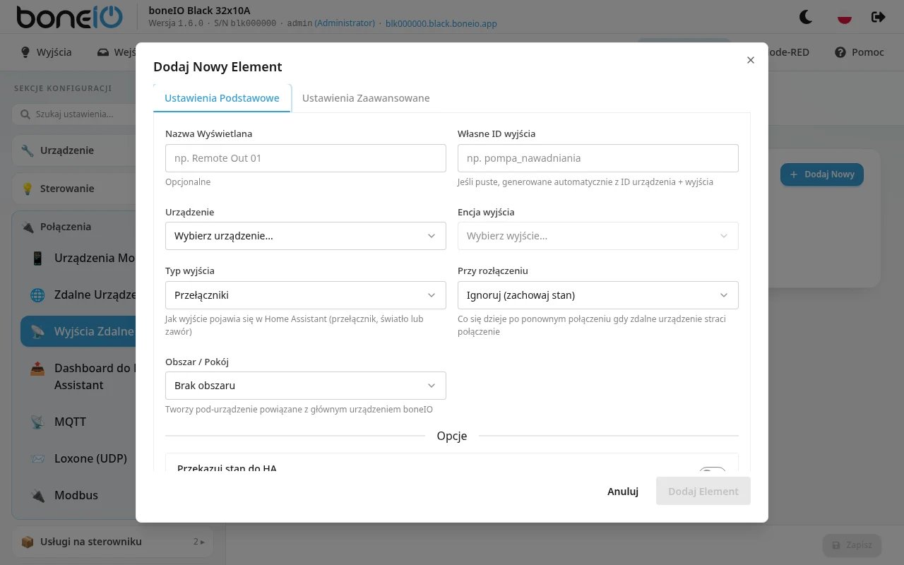Click the globe icon for Zdalne Urządzenia
Viewport: 904px width, 565px height.
tap(37, 295)
